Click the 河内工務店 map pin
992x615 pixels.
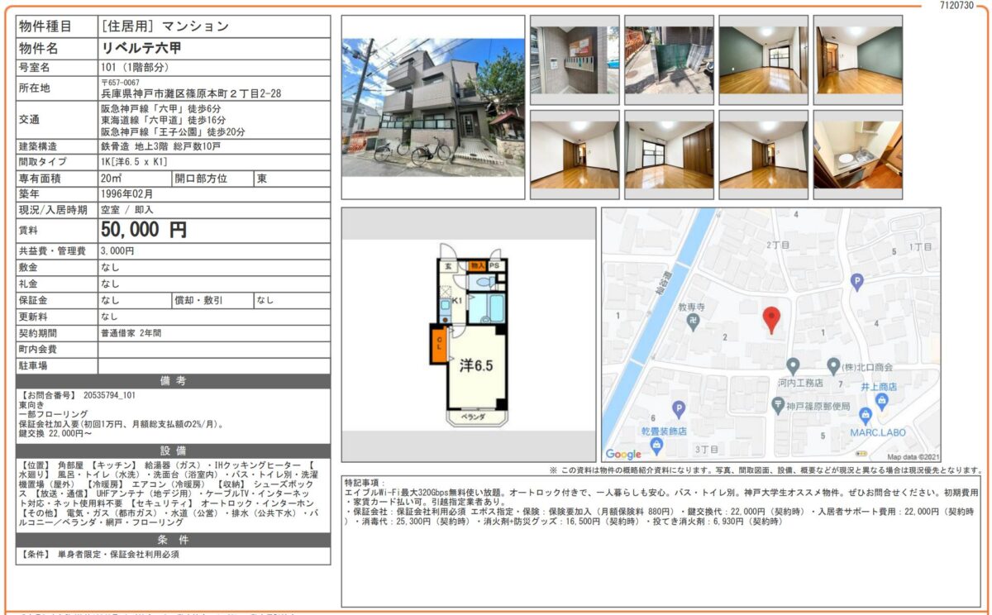point(793,365)
